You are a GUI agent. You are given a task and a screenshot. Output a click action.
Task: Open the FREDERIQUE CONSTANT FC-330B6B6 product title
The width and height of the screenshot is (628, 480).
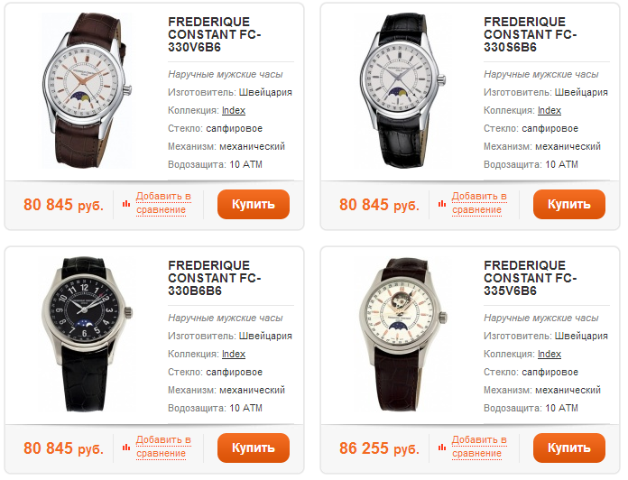click(x=214, y=278)
